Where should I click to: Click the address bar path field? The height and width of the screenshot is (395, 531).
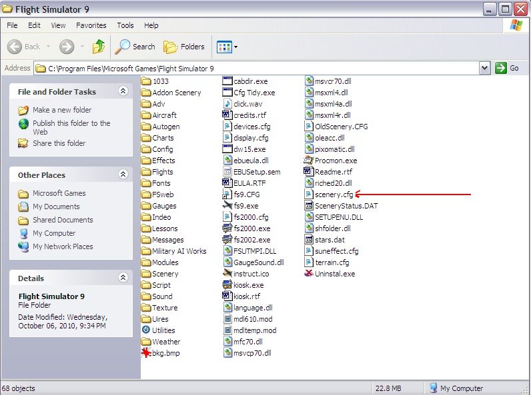pyautogui.click(x=260, y=68)
